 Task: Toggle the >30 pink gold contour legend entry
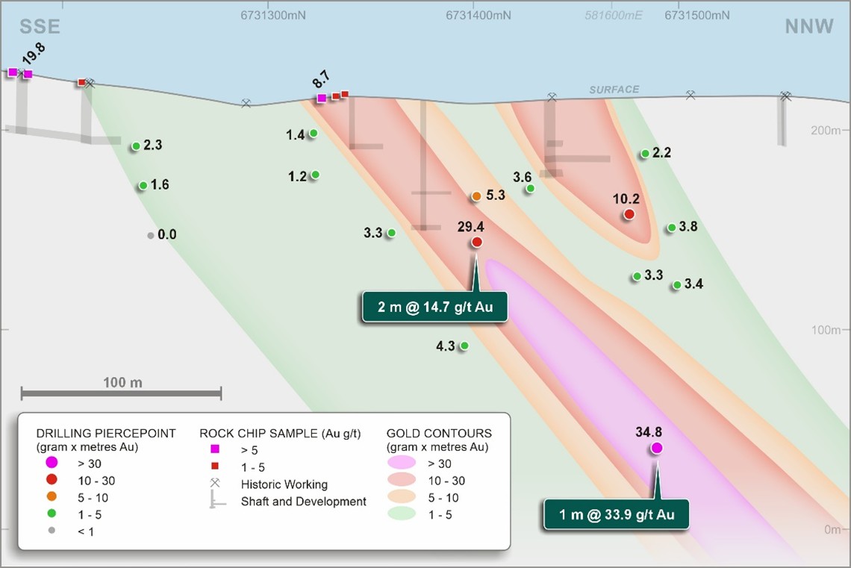pyautogui.click(x=402, y=464)
